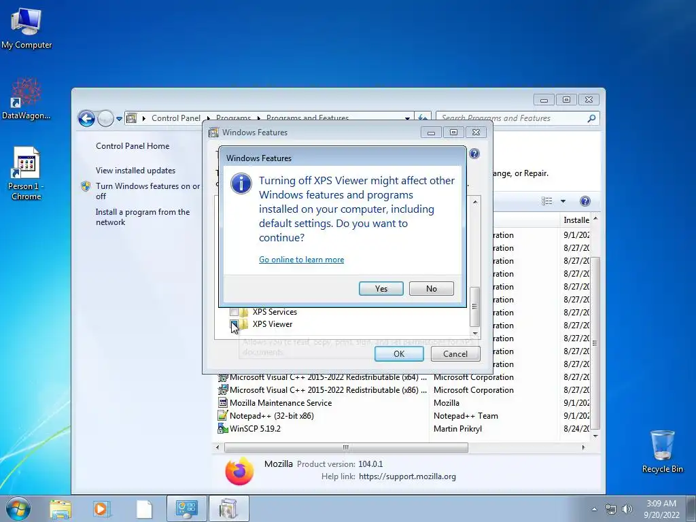Click the horizontal scrollbar in programs list
The width and height of the screenshot is (696, 522).
click(346, 447)
